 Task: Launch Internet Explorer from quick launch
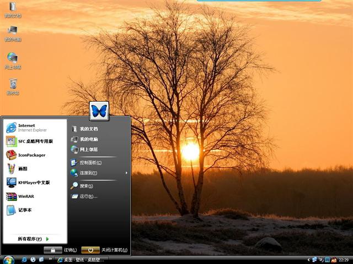click(24, 260)
